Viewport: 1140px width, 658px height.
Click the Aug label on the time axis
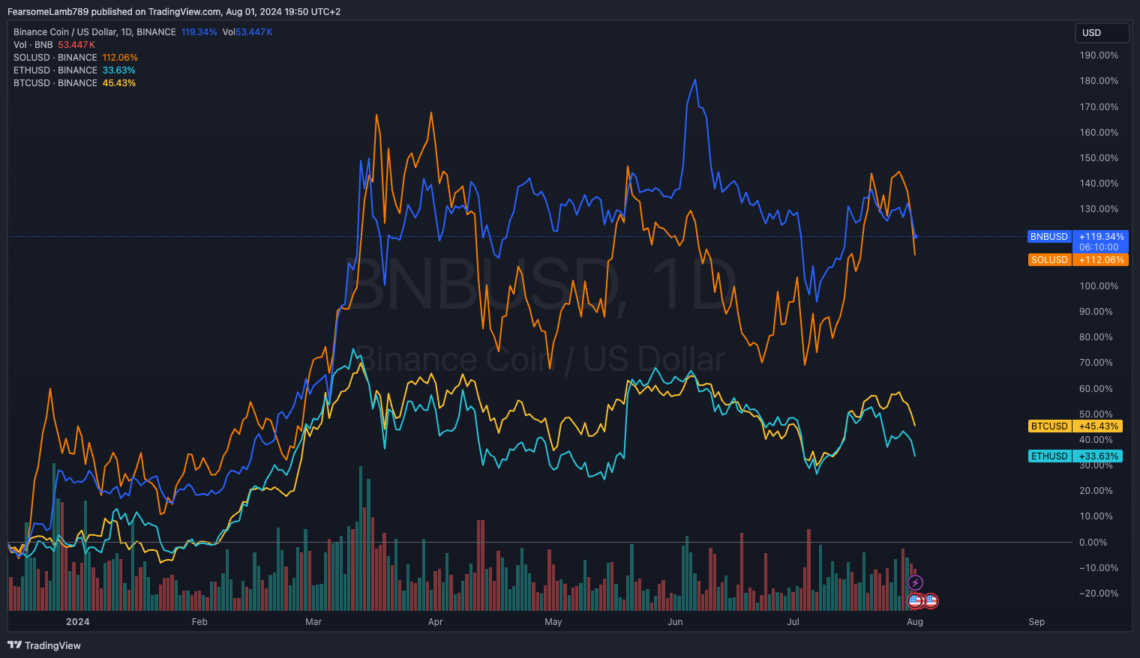[915, 622]
